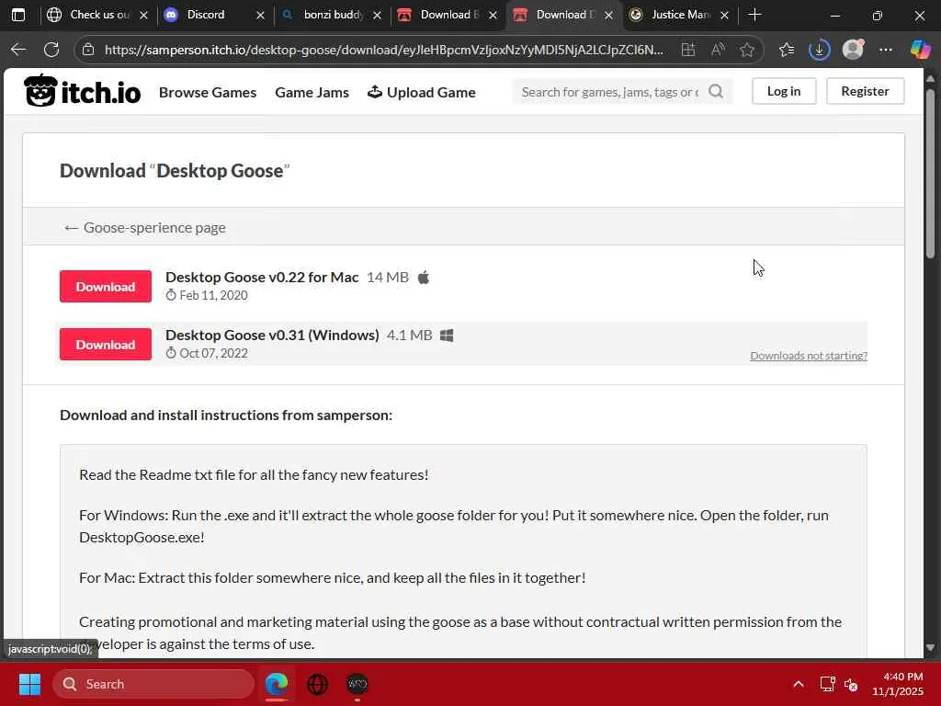Click the read aloud icon

[718, 50]
